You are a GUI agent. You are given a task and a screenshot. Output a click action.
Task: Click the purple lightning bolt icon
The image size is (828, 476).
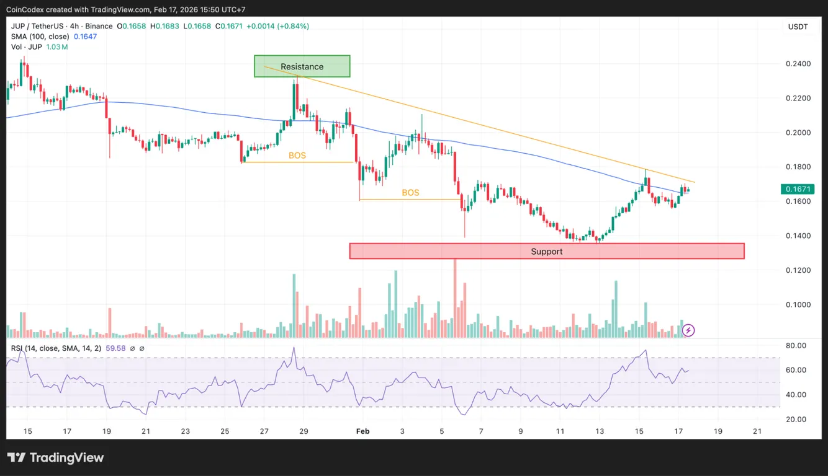point(688,330)
